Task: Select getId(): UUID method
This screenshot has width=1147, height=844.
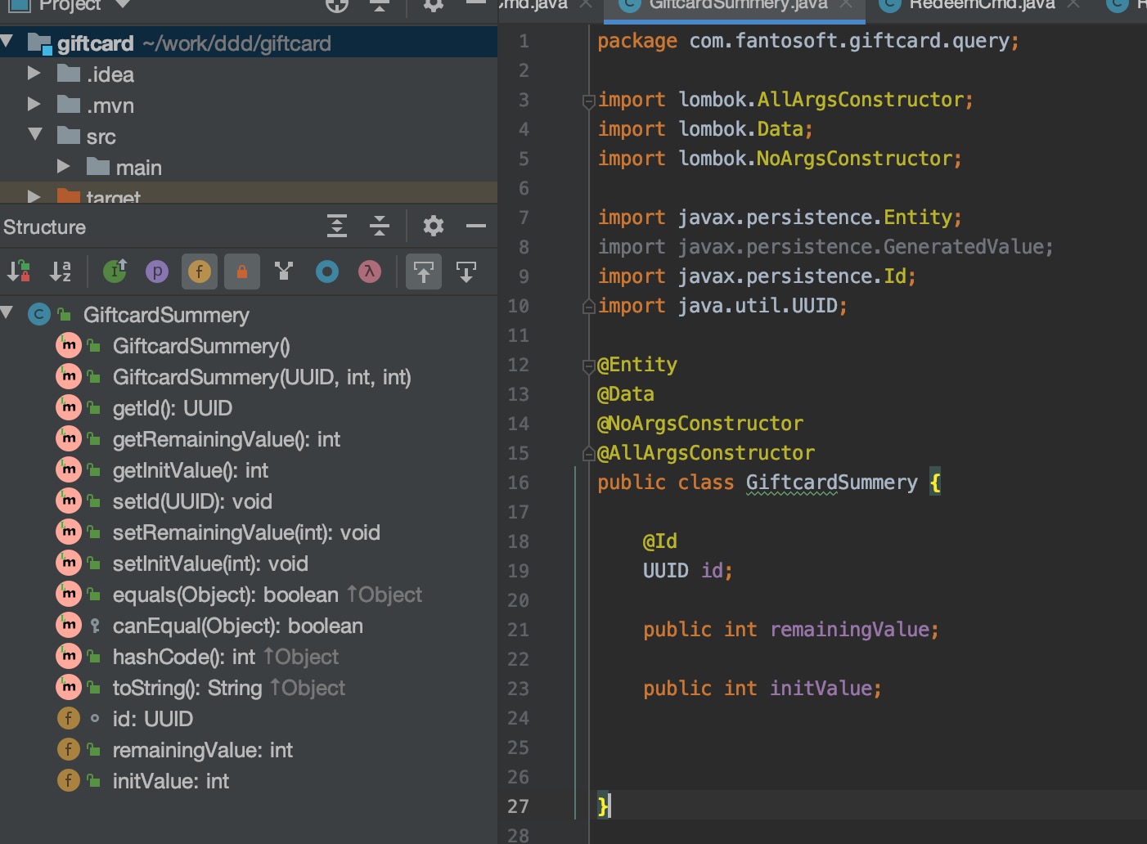Action: [173, 408]
